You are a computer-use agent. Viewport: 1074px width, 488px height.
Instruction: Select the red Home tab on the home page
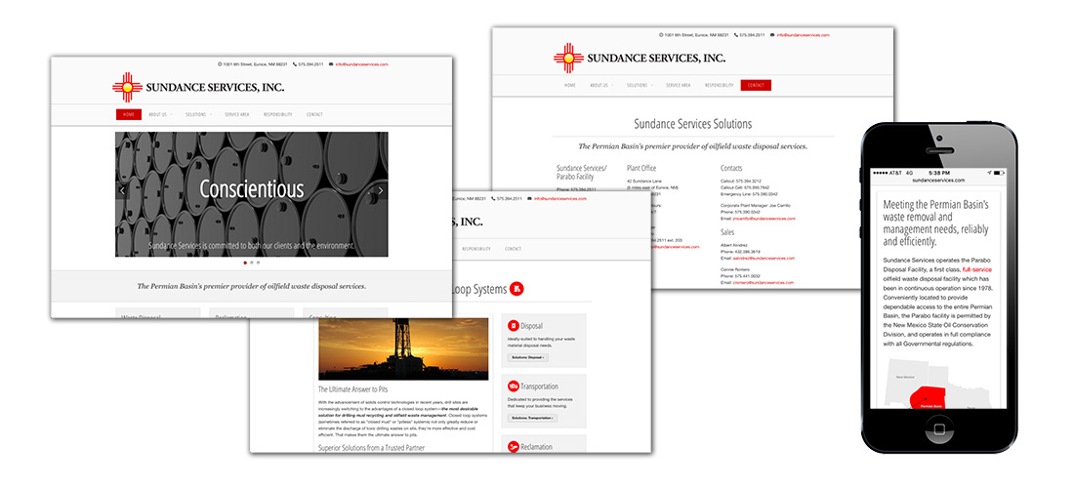pyautogui.click(x=129, y=114)
